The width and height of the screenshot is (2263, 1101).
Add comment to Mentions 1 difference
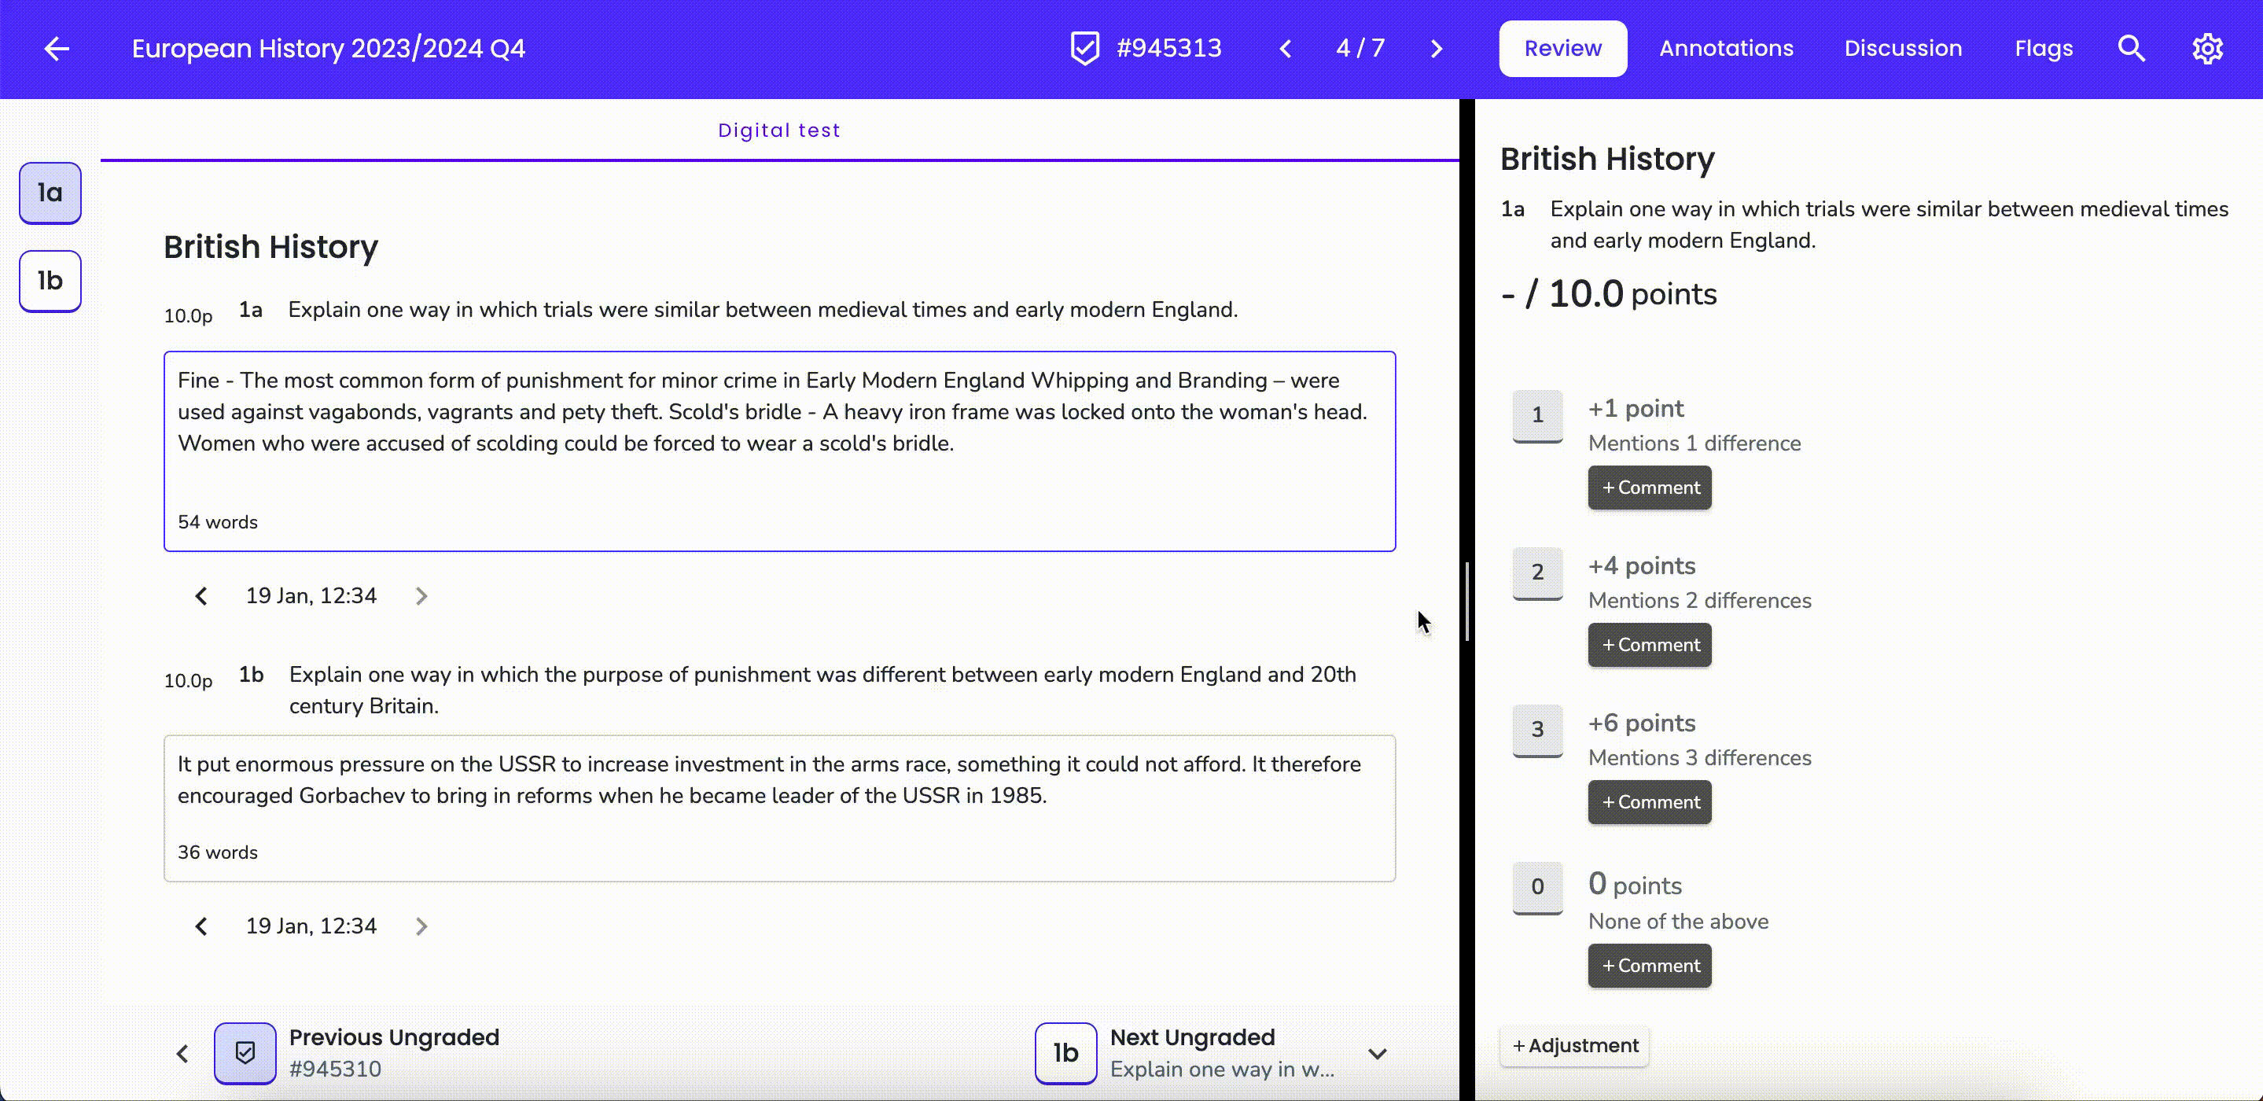[x=1650, y=488]
